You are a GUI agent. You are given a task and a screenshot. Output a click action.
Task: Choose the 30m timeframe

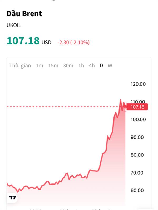(68, 66)
